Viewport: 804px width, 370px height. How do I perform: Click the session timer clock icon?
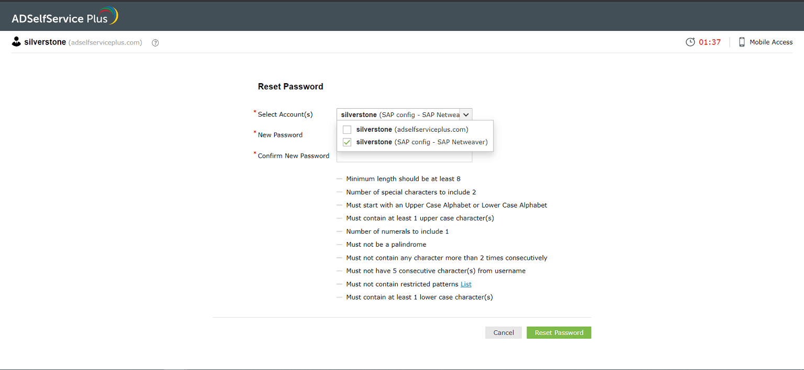point(690,42)
